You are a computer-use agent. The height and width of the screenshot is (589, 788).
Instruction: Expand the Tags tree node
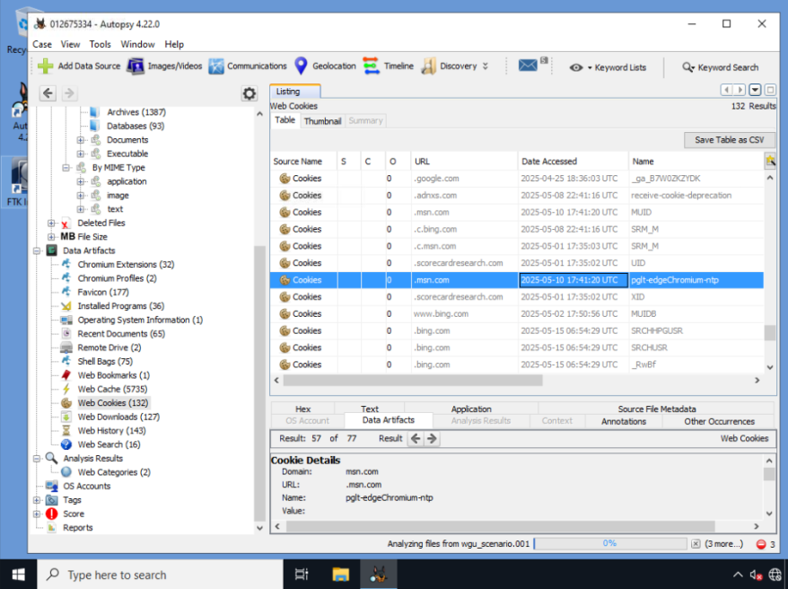tap(37, 500)
